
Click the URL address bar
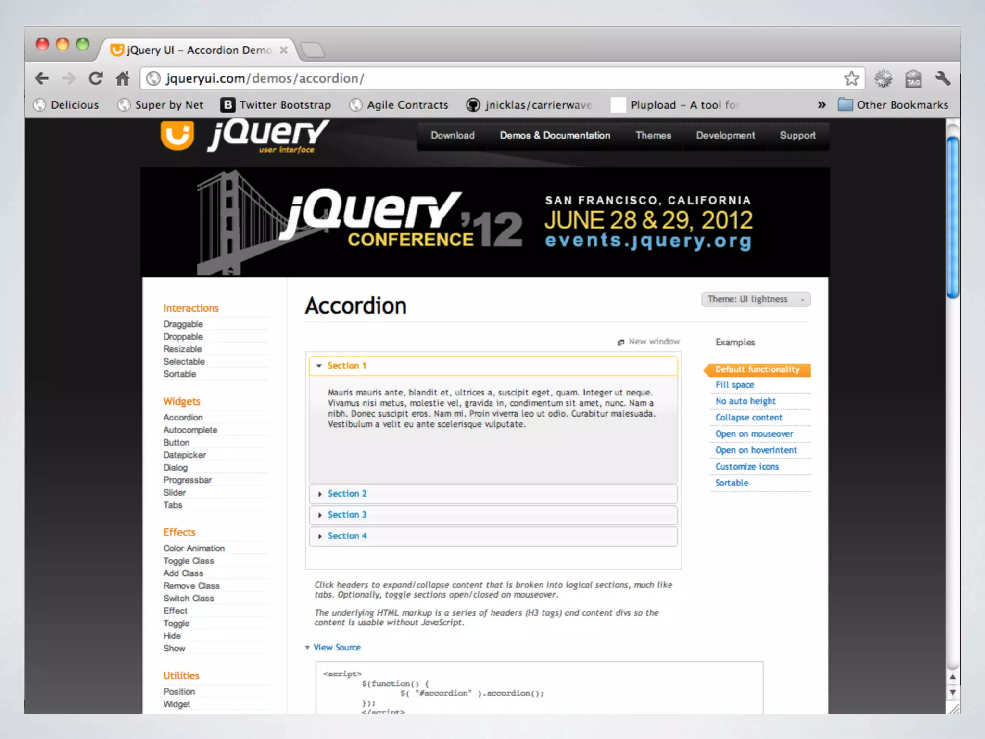point(481,78)
